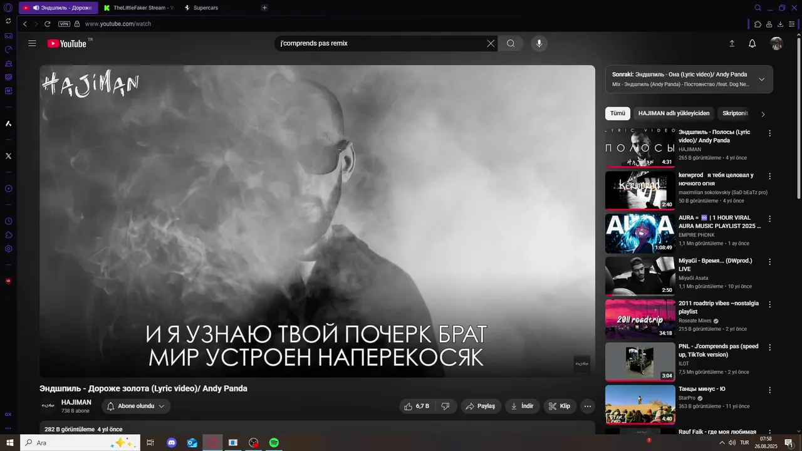Go to the YouTube home logo

pos(67,43)
